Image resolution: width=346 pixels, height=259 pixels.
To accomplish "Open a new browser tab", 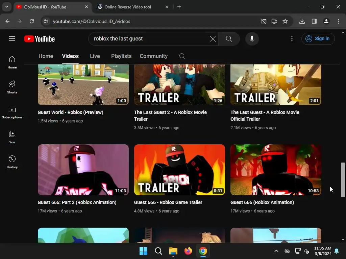I will 179,7.
